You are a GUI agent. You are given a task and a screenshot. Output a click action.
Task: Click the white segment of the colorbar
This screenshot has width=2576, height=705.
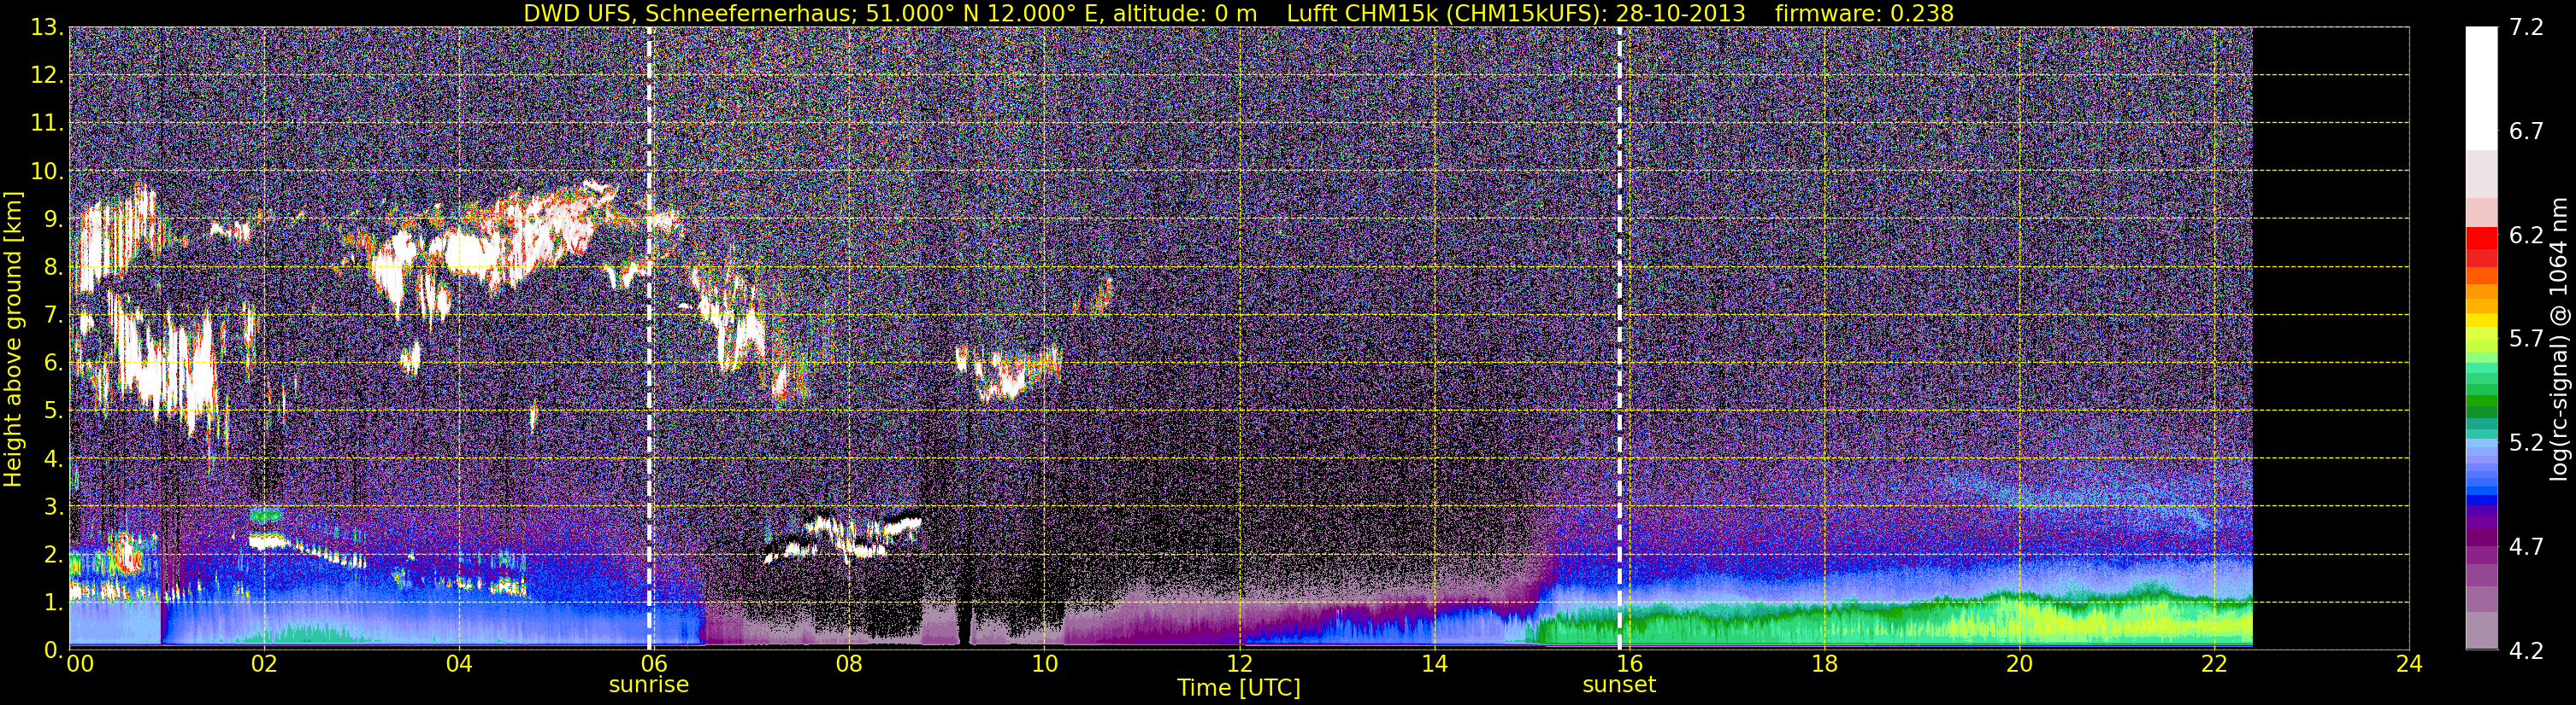pos(2481,88)
